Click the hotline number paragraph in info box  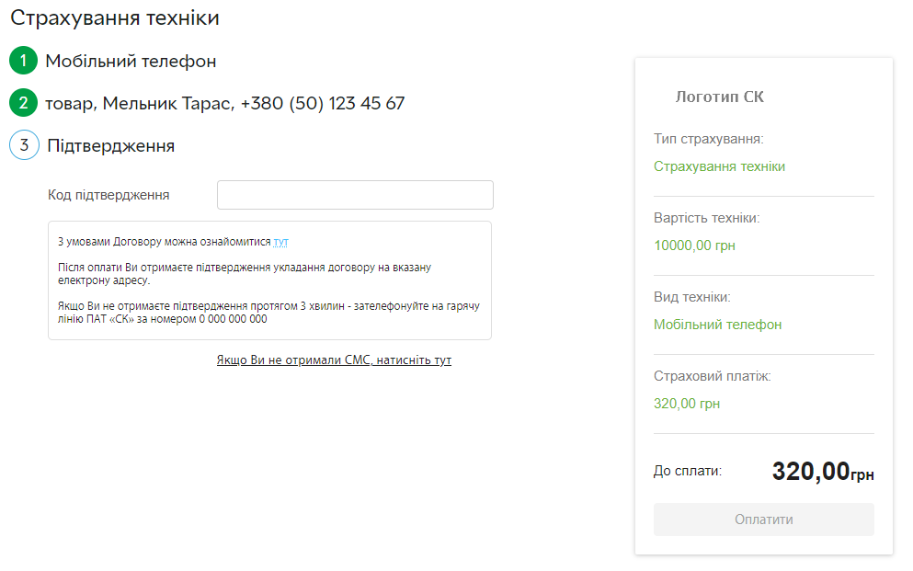(268, 312)
